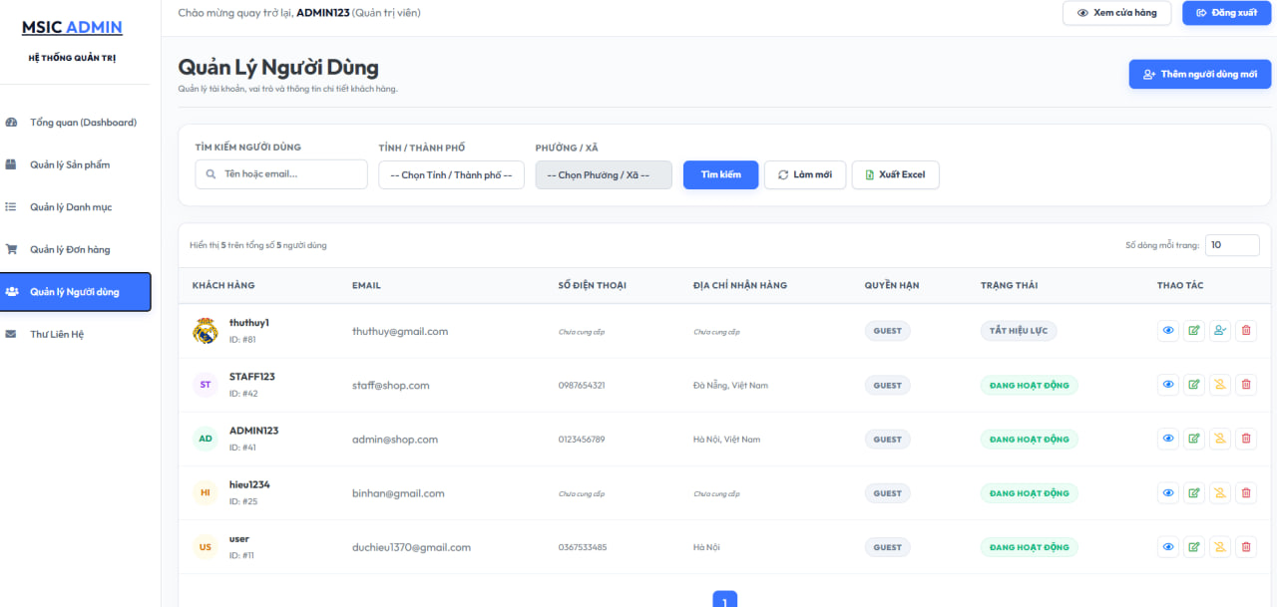The width and height of the screenshot is (1277, 607).
Task: Delete hieu1234 with trash icon
Action: [x=1246, y=492]
